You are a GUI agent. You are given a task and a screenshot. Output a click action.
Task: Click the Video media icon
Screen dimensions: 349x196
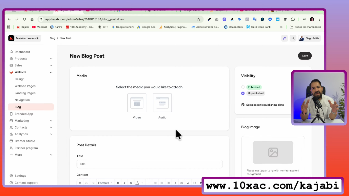(137, 103)
